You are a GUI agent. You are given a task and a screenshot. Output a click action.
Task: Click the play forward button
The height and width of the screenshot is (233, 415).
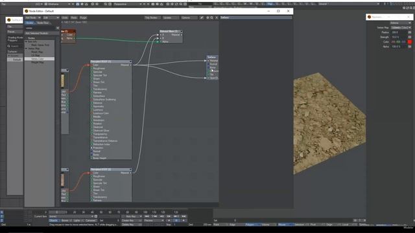pos(184,221)
